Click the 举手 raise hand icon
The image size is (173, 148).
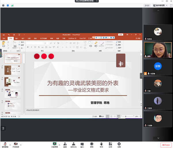(x=101, y=144)
